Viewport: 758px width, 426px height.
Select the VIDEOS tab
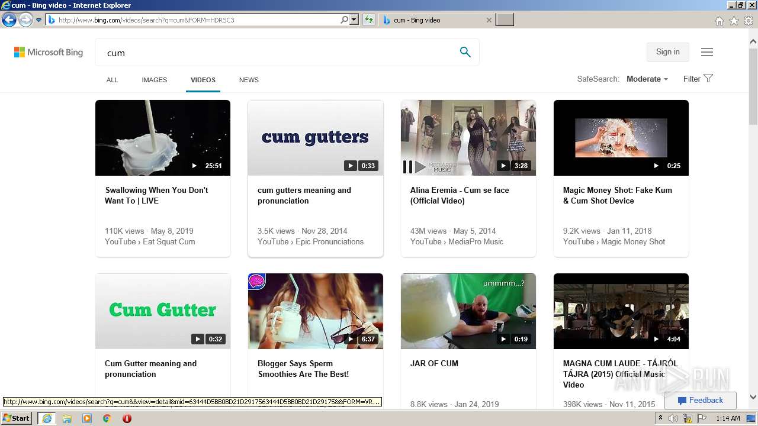click(203, 80)
